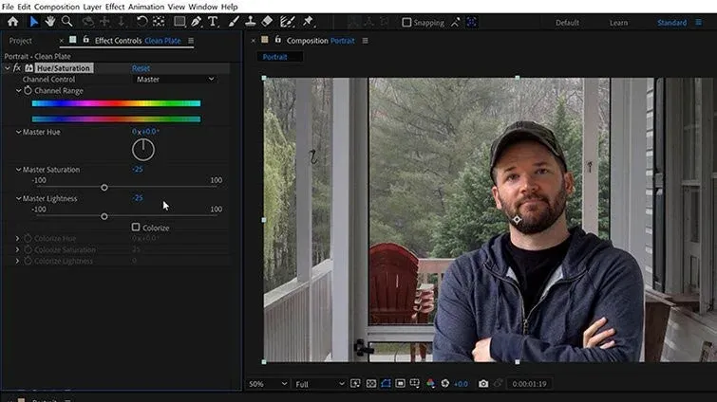Toggle lock on the Composition panel

click(x=277, y=40)
